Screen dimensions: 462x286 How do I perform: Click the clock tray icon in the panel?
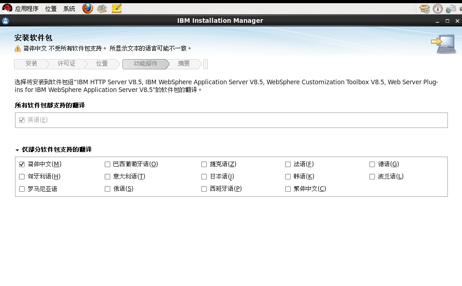438,9
